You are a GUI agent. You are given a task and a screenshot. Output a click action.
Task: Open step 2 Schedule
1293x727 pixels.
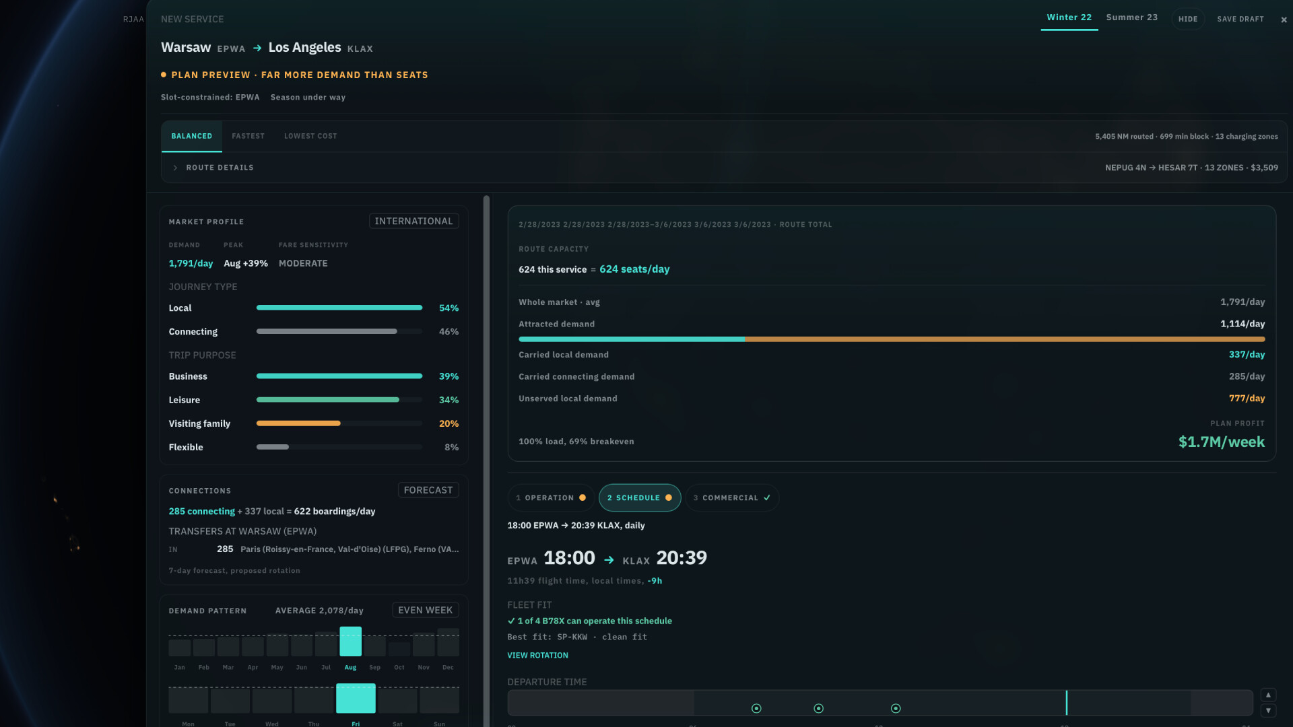click(640, 498)
